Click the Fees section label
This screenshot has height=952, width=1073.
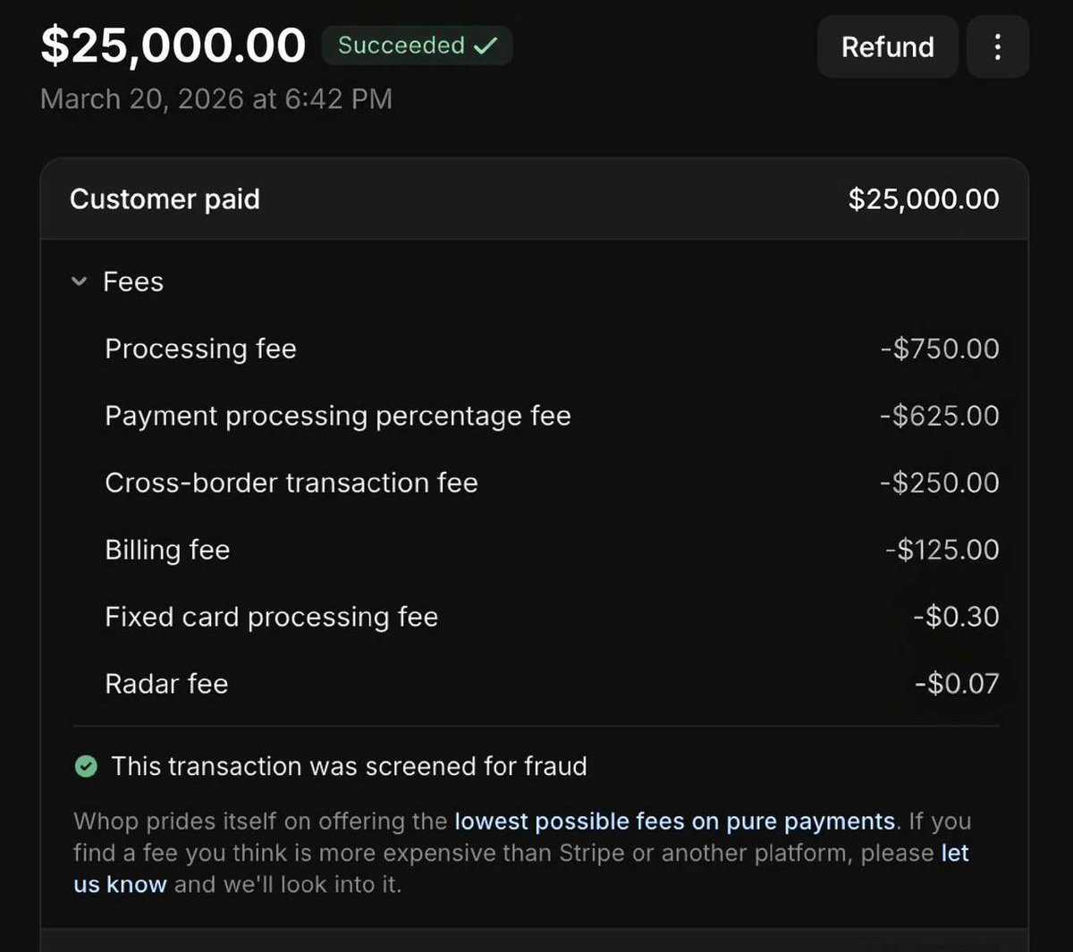(x=133, y=282)
